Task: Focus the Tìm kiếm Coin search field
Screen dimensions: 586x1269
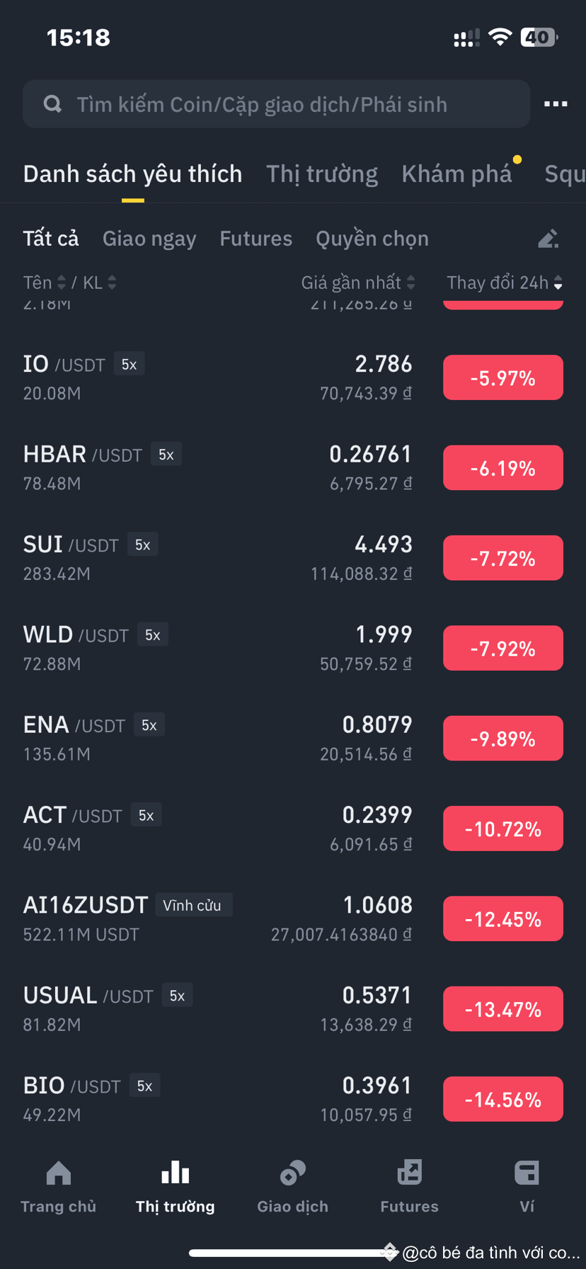Action: click(x=276, y=104)
